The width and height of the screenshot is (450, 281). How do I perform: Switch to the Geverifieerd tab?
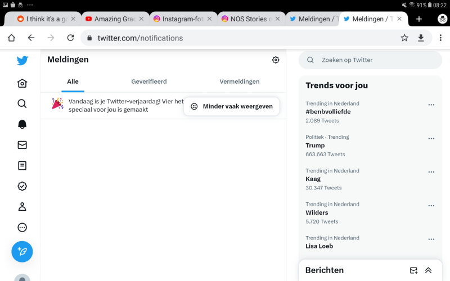149,81
